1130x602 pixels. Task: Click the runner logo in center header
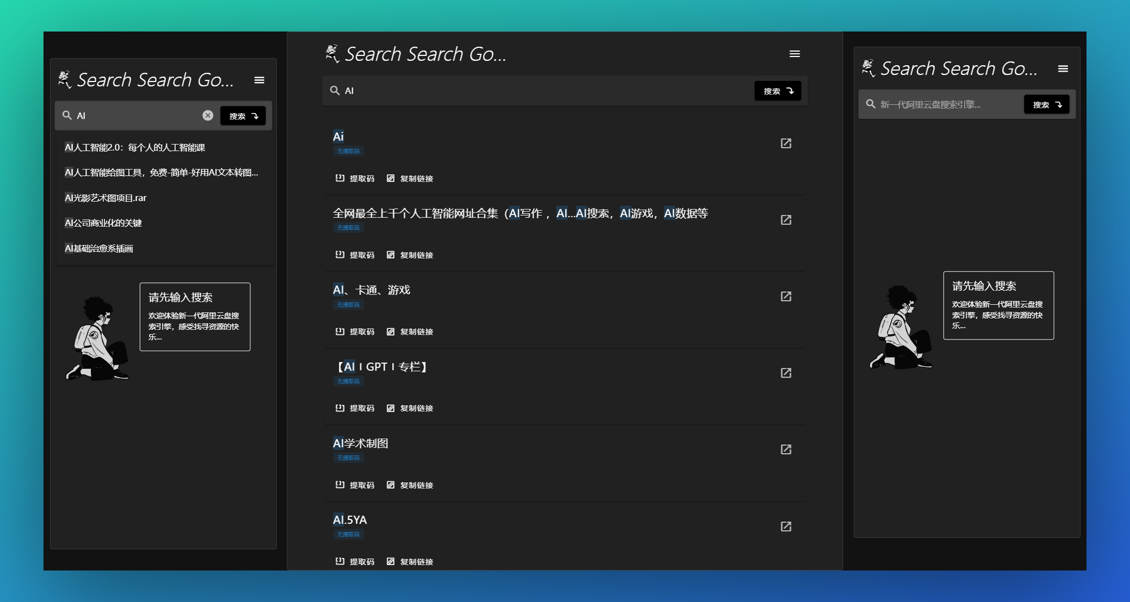pos(332,54)
